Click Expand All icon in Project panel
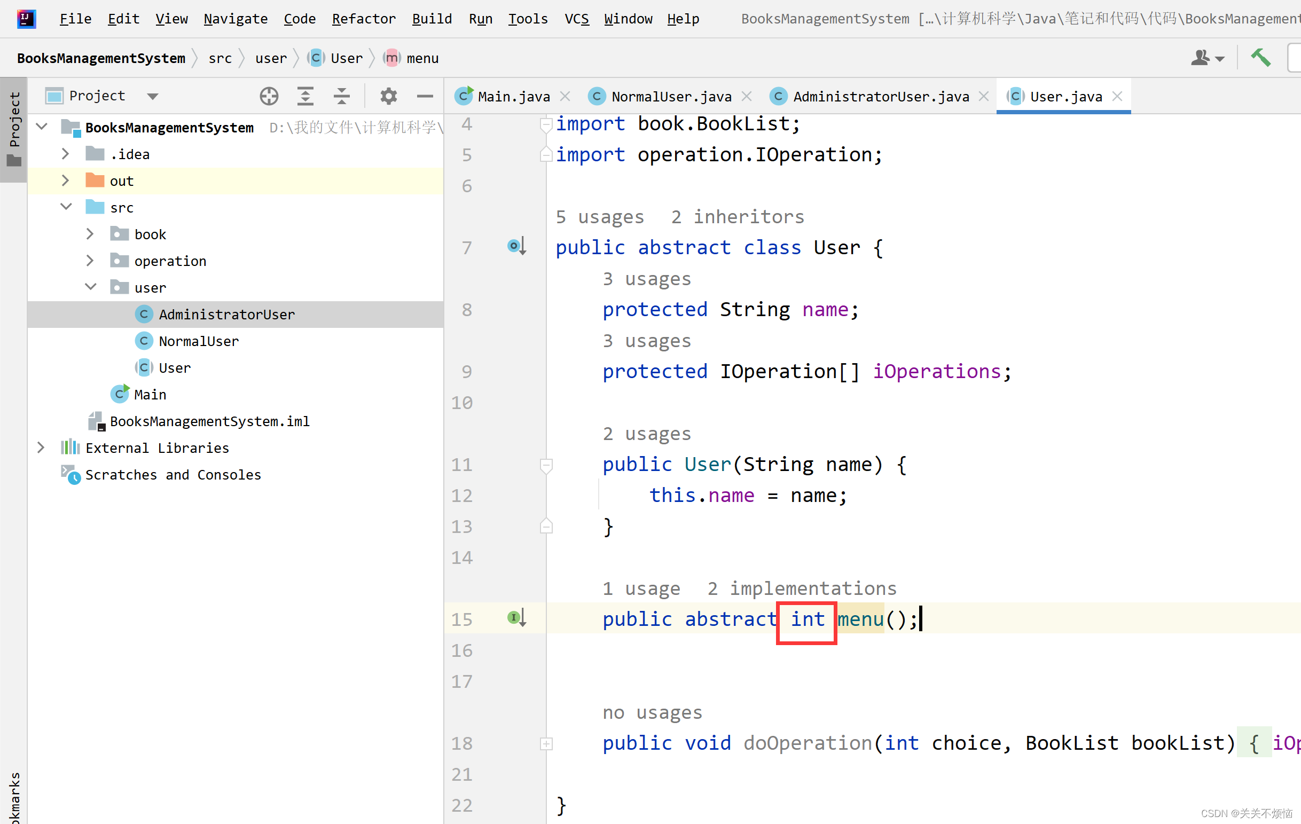Image resolution: width=1301 pixels, height=824 pixels. (306, 96)
